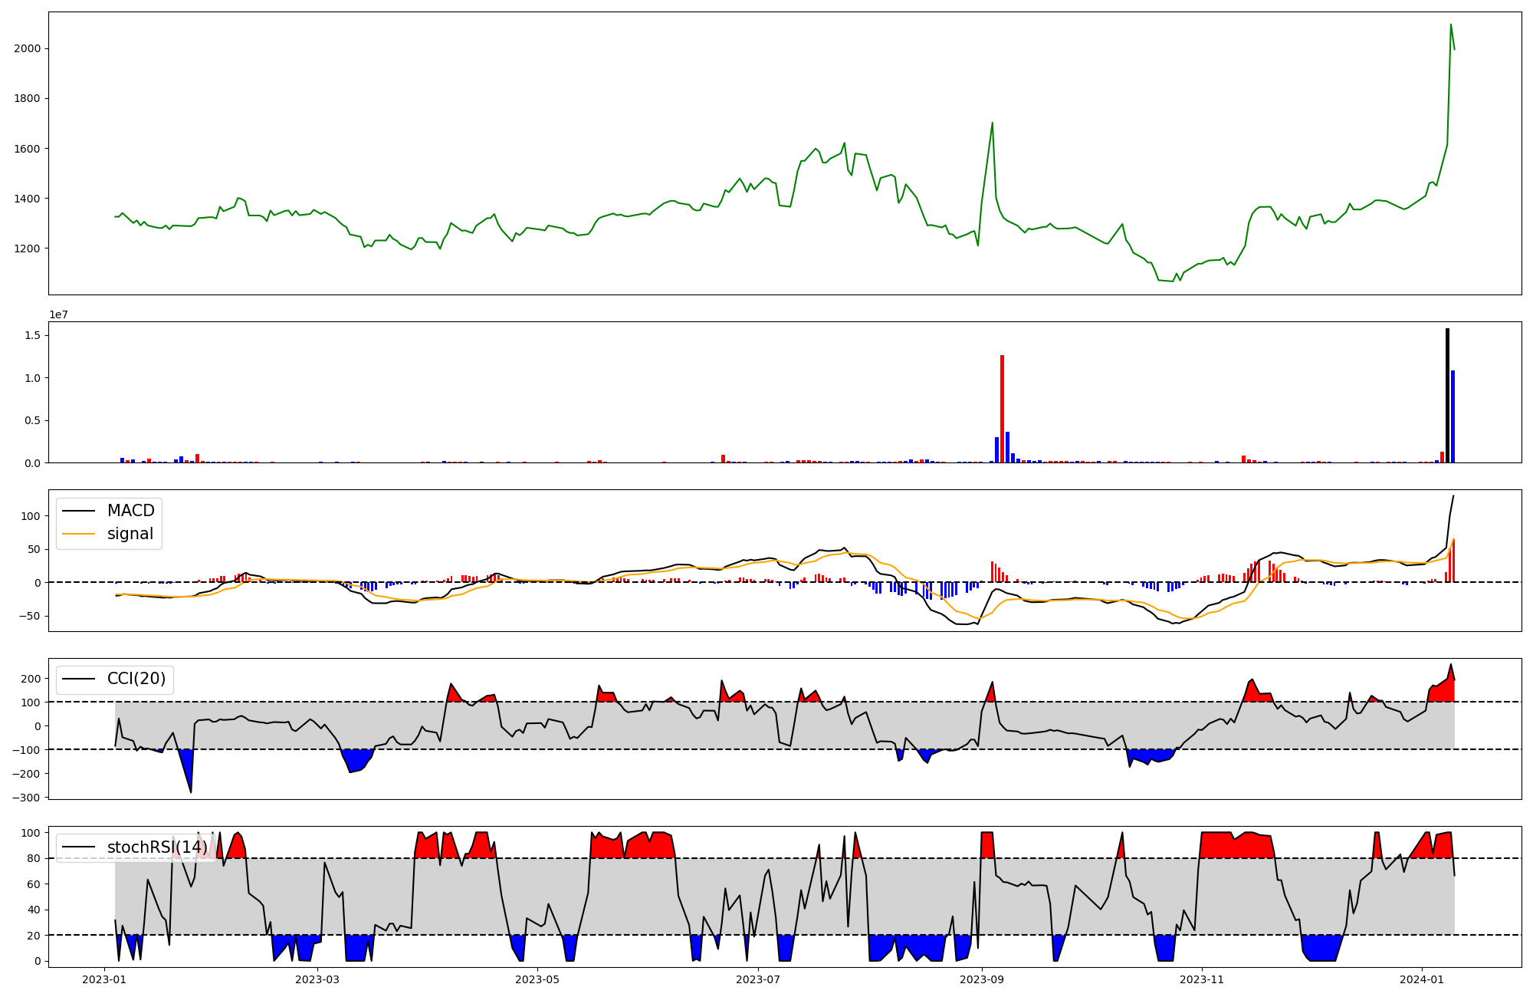Select the stochRSI(14) legend label
Viewport: 1533px width, 997px height.
tap(157, 847)
